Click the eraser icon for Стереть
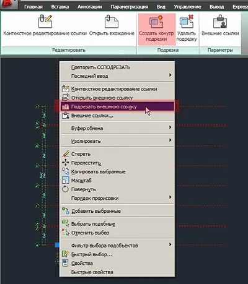Image resolution: width=248 pixels, height=284 pixels. pos(66,153)
